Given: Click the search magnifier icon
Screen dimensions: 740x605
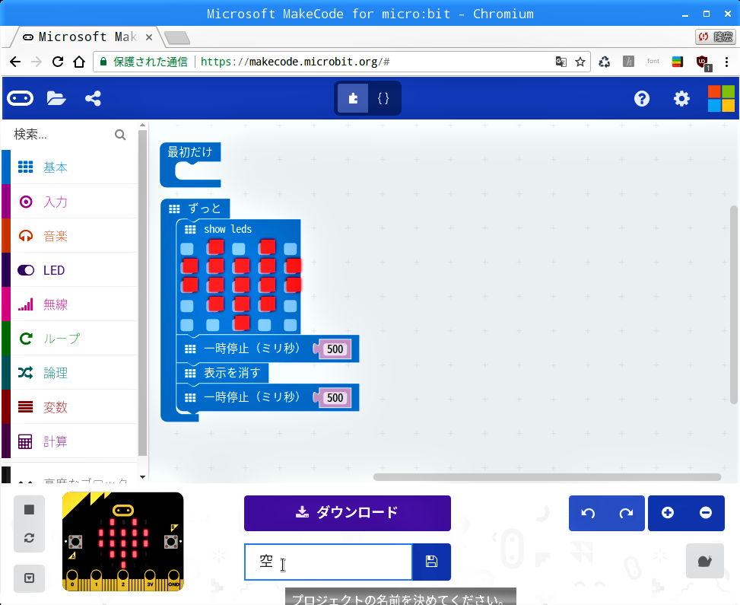Looking at the screenshot, I should pyautogui.click(x=120, y=135).
